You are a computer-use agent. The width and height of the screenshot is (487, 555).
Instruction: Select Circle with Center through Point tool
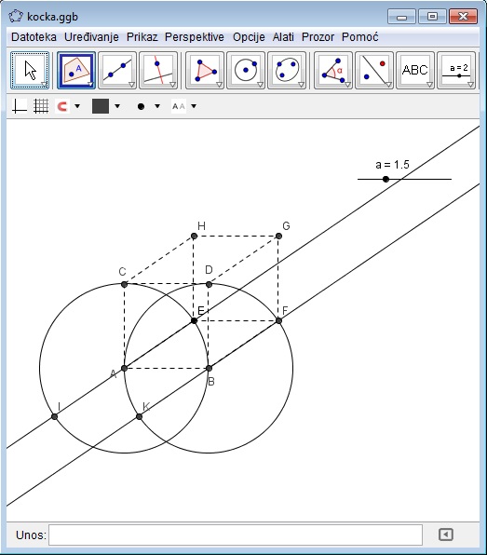(x=246, y=70)
